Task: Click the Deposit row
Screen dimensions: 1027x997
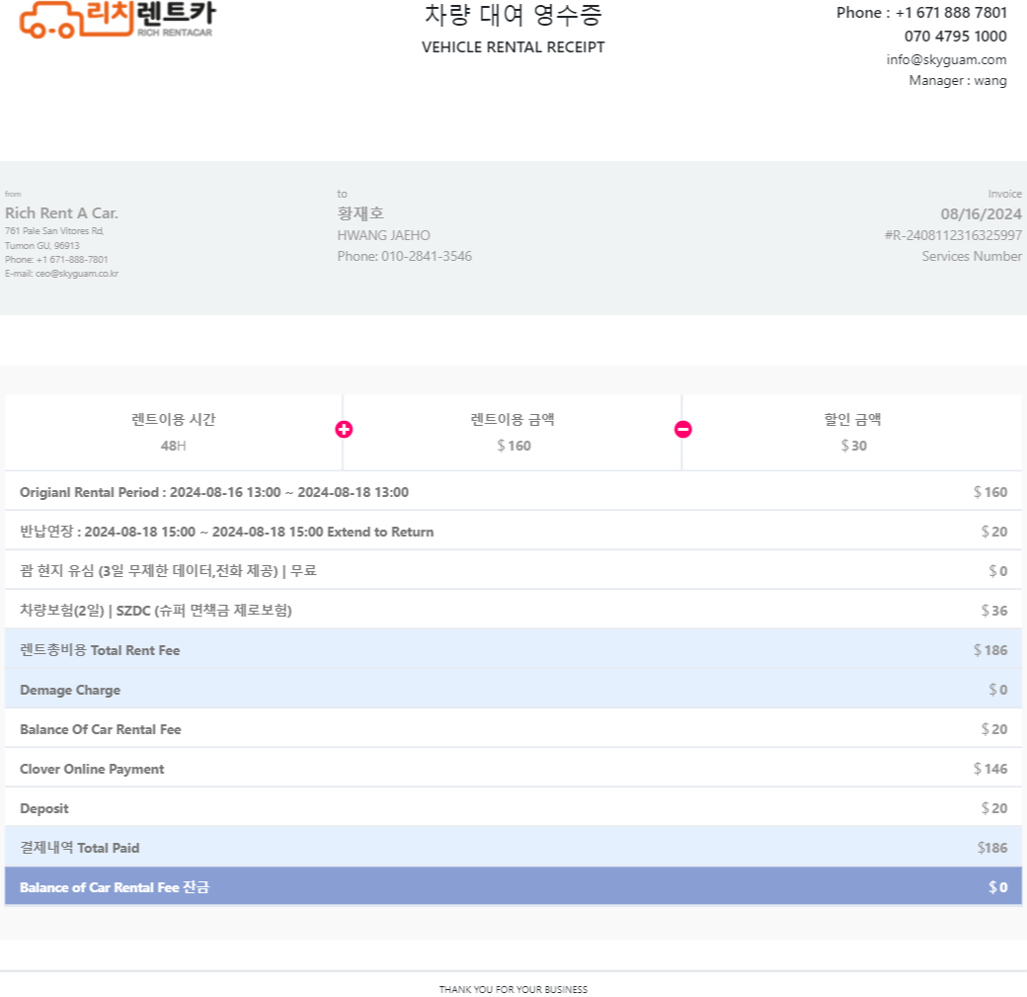Action: tap(513, 808)
